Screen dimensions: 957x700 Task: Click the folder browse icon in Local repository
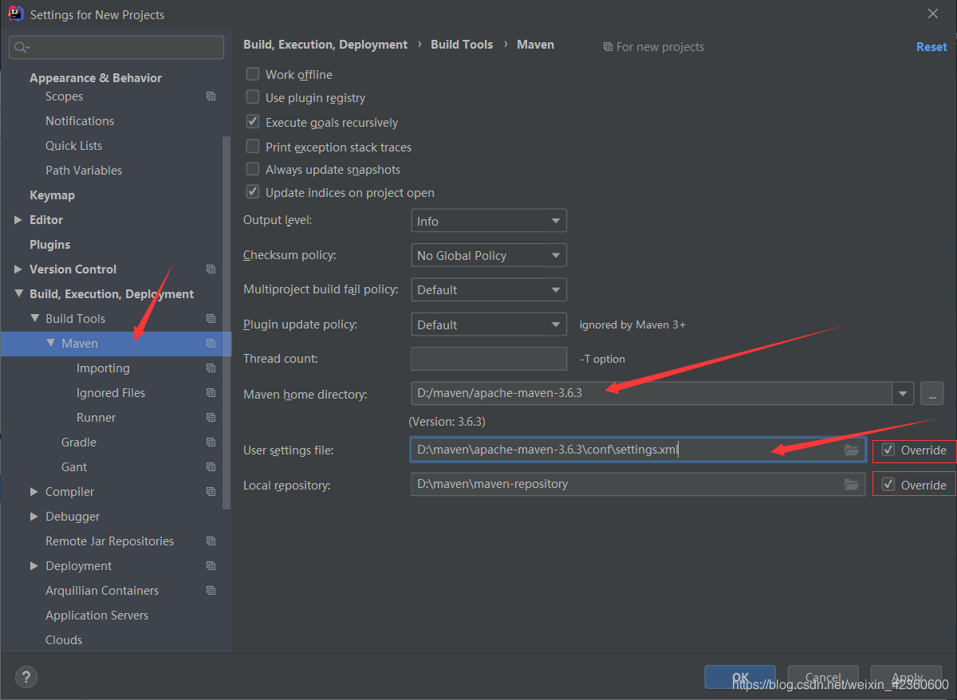coord(852,484)
